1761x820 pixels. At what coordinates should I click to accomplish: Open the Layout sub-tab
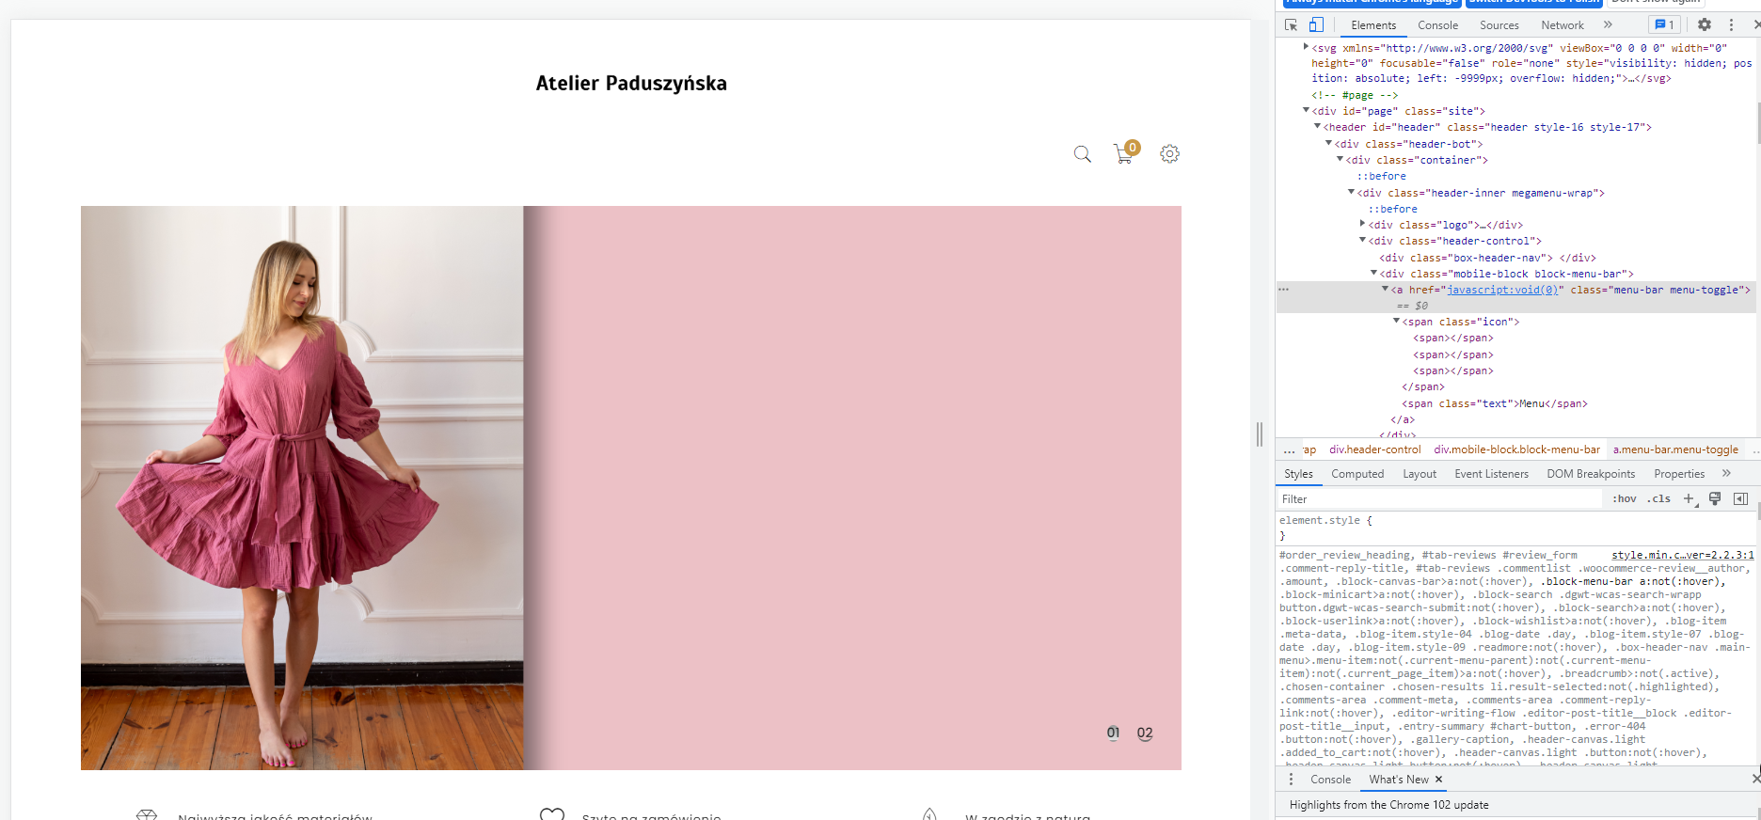click(x=1419, y=474)
